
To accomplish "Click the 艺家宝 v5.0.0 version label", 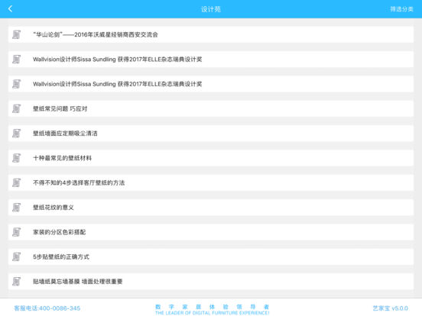I will 390,308.
